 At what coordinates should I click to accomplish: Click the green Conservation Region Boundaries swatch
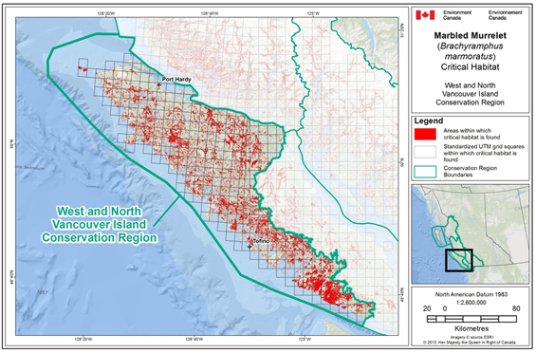(x=425, y=172)
